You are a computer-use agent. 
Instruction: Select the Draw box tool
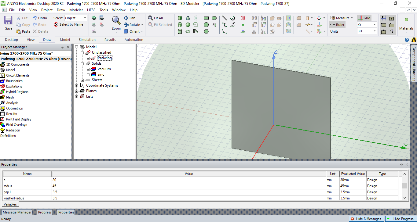(x=180, y=18)
